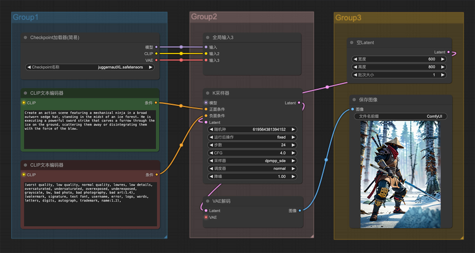The image size is (475, 253).
Task: Increase 批次大小 with right arrow
Action: (x=443, y=75)
